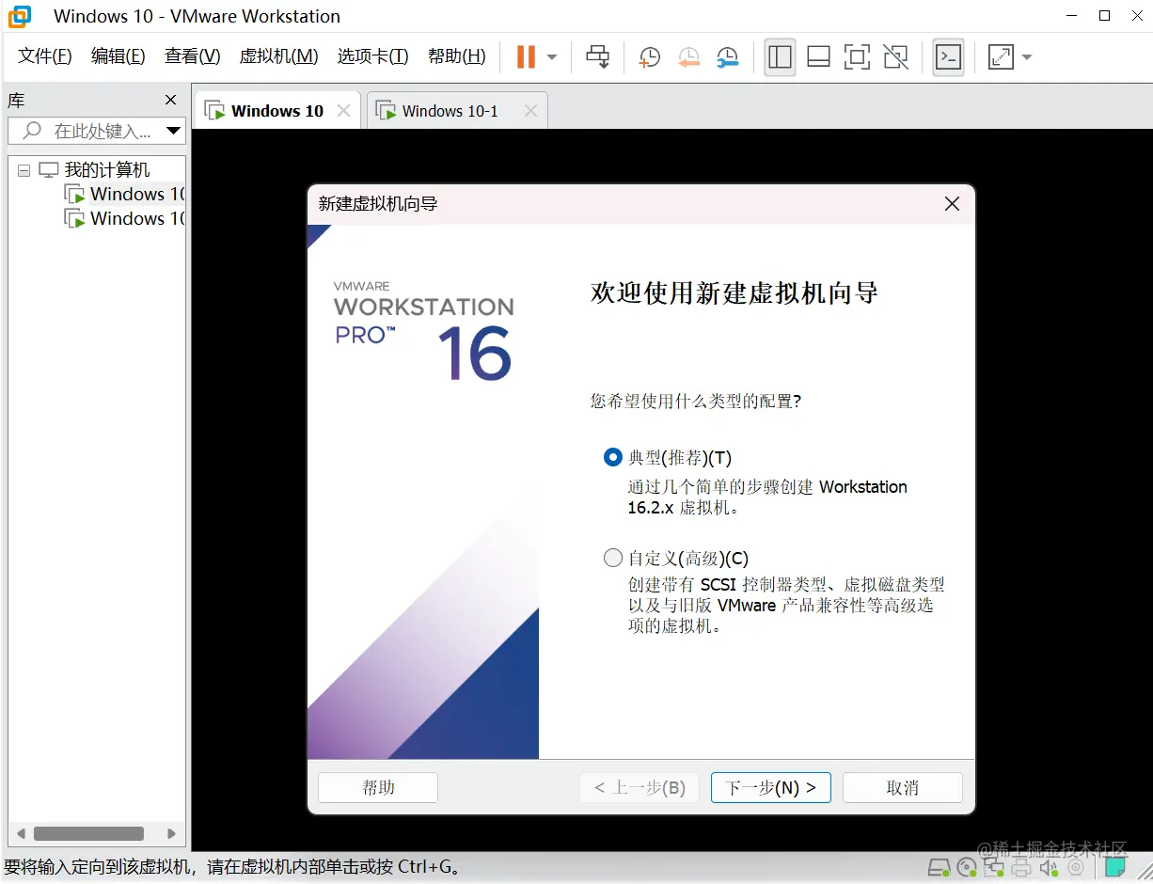Viewport: 1153px width, 884px height.
Task: Send Ctrl+Alt+Del to the virtual machine
Action: 598,57
